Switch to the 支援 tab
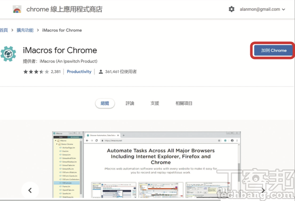The height and width of the screenshot is (201, 295). click(155, 103)
